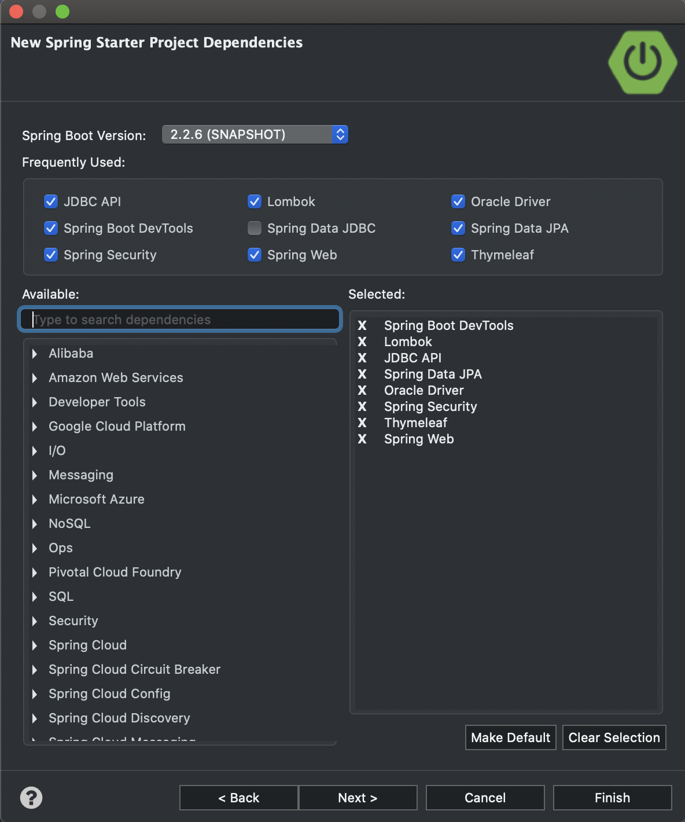Image resolution: width=685 pixels, height=822 pixels.
Task: Focus the dependency search field
Action: 180,320
